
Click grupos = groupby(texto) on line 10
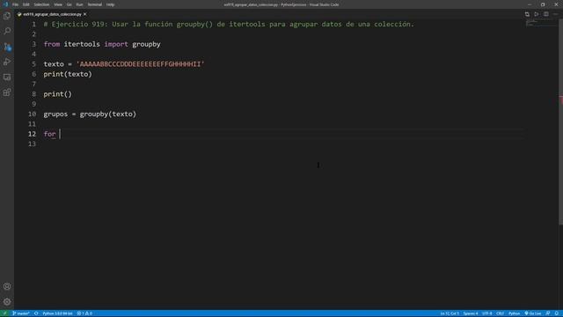[x=90, y=114]
